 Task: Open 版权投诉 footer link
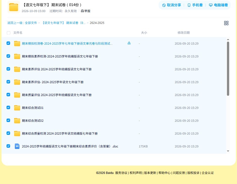pos(193,173)
